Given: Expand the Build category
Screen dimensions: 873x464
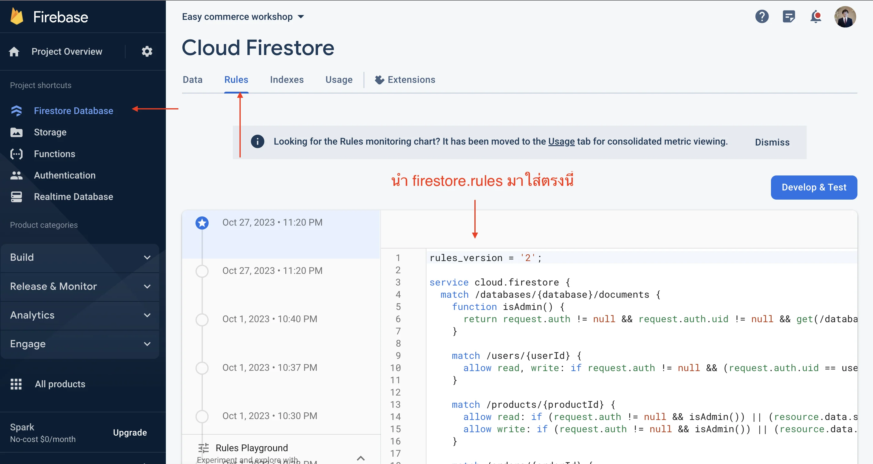Looking at the screenshot, I should [80, 257].
